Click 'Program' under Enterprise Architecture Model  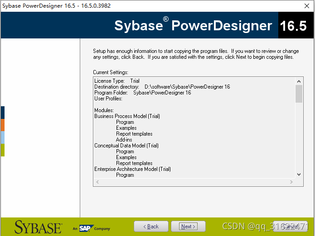click(125, 175)
